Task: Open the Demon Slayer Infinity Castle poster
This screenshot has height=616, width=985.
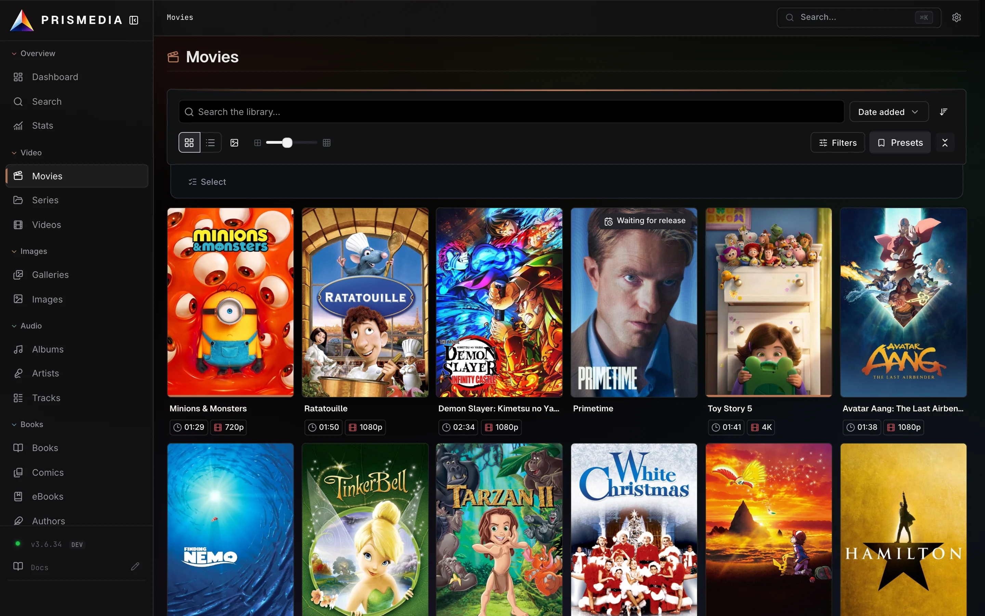Action: point(499,302)
